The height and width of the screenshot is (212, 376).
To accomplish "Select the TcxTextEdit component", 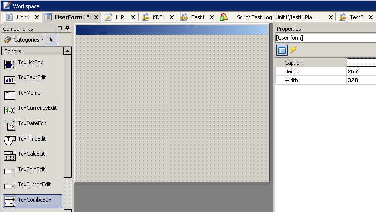I will pos(32,78).
